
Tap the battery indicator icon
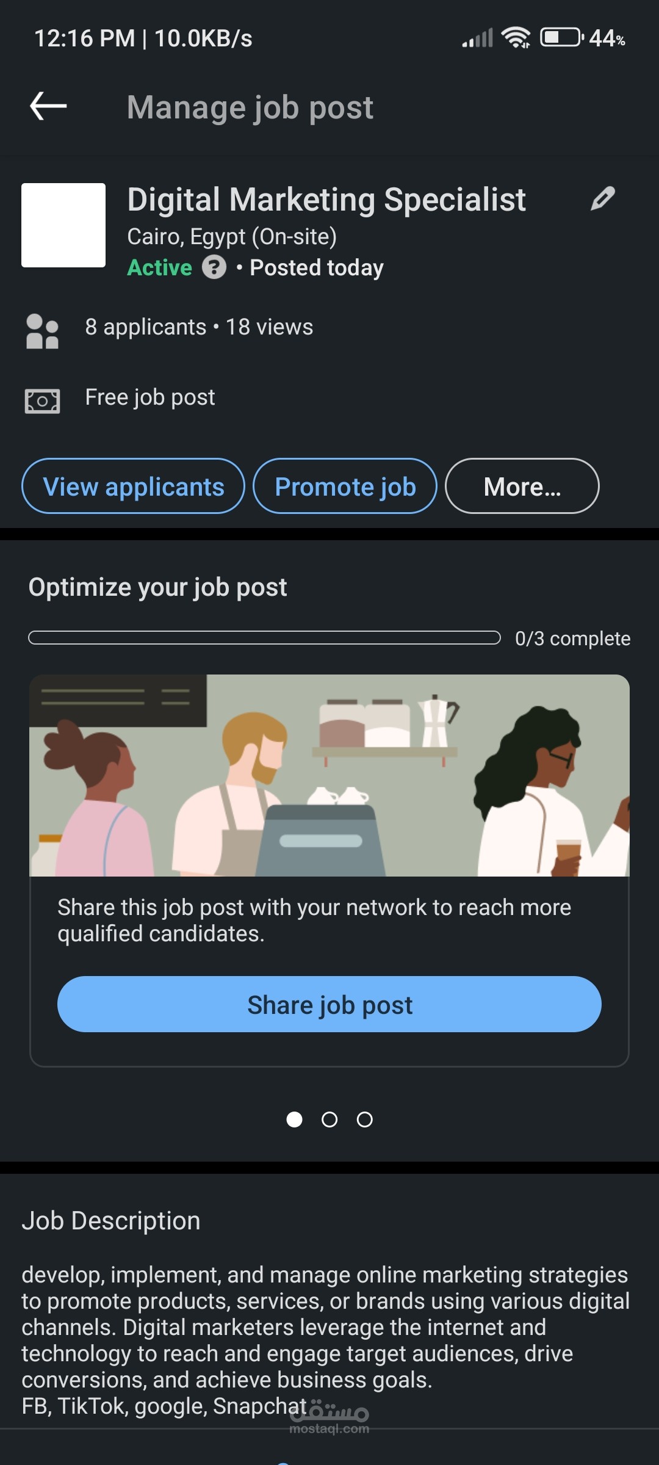point(562,38)
